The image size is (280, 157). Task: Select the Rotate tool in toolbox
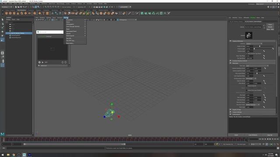pos(3,36)
